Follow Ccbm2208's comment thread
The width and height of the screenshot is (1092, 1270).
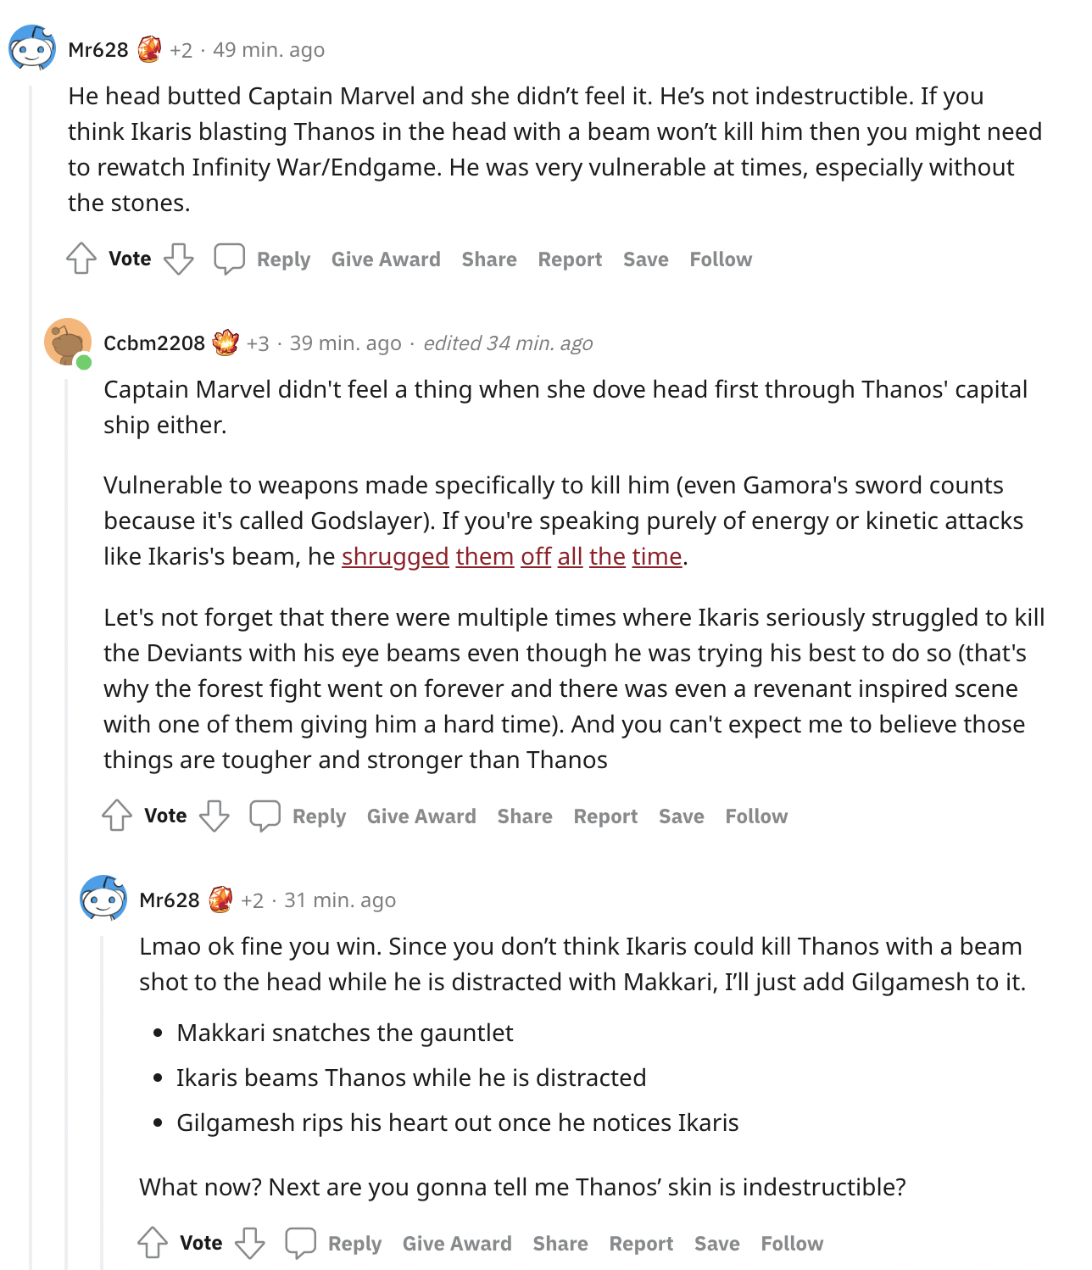(756, 816)
